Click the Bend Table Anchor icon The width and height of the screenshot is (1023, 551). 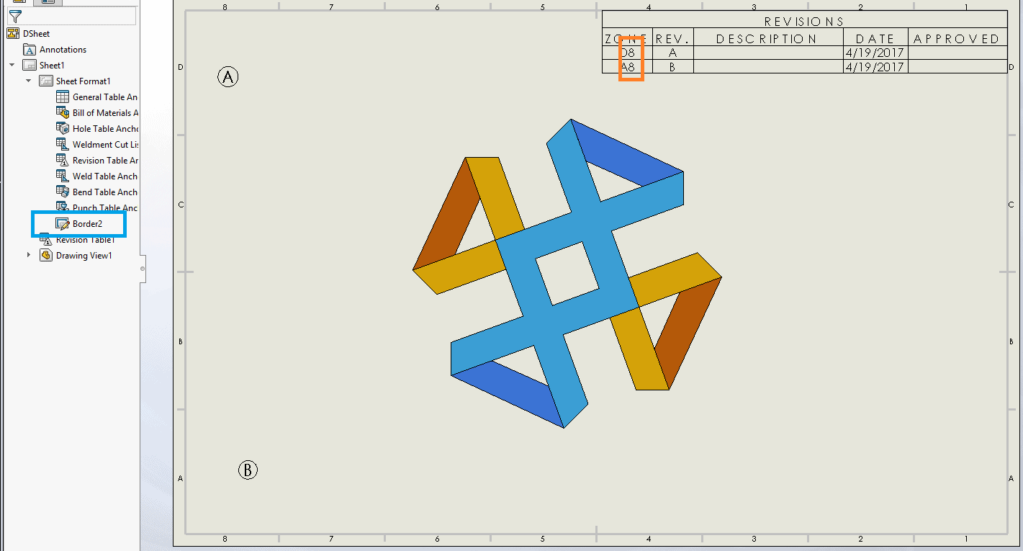63,192
